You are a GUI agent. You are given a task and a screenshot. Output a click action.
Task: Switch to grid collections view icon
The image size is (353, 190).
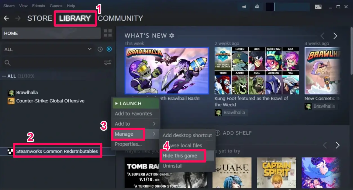point(108,33)
